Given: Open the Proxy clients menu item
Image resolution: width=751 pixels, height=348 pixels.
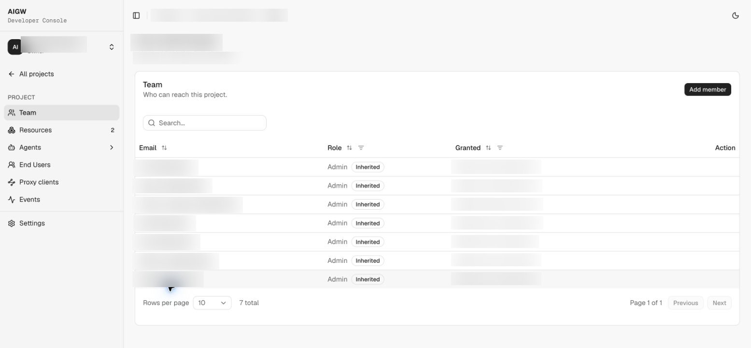Looking at the screenshot, I should pos(61,182).
